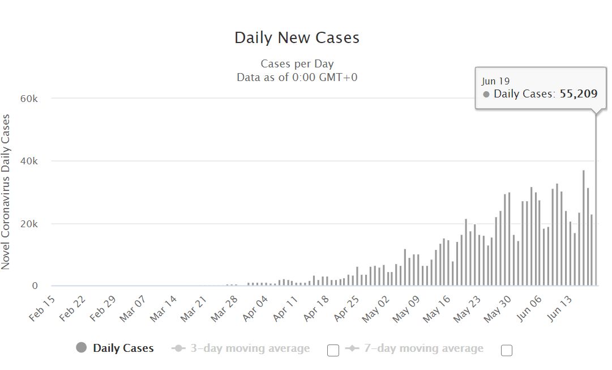This screenshot has width=612, height=370.
Task: Toggle the Daily Cases legend circle
Action: (x=81, y=347)
